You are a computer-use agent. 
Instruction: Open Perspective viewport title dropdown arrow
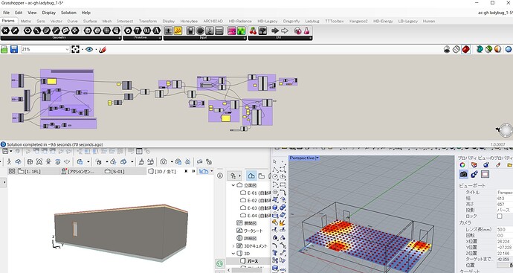pos(317,158)
